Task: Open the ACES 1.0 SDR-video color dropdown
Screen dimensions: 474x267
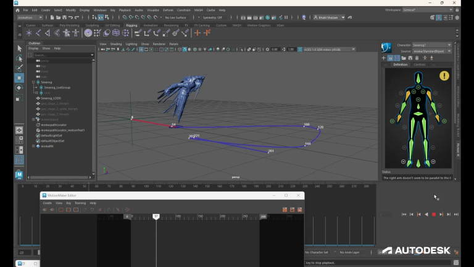Action: click(330, 49)
